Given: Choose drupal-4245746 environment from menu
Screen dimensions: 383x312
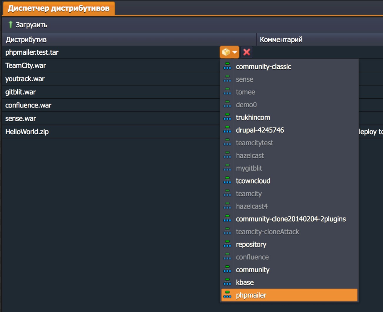Looking at the screenshot, I should pyautogui.click(x=289, y=130).
